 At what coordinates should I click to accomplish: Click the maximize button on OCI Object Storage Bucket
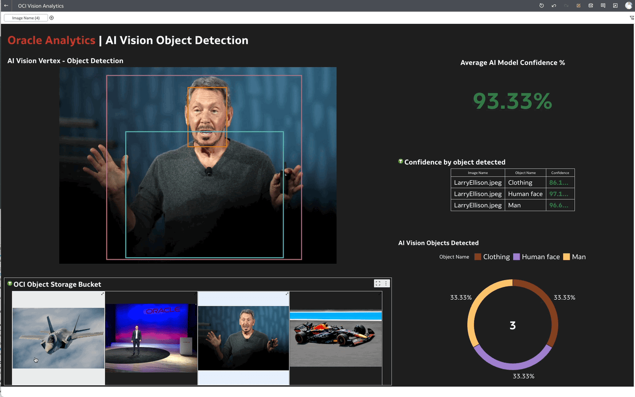[378, 283]
